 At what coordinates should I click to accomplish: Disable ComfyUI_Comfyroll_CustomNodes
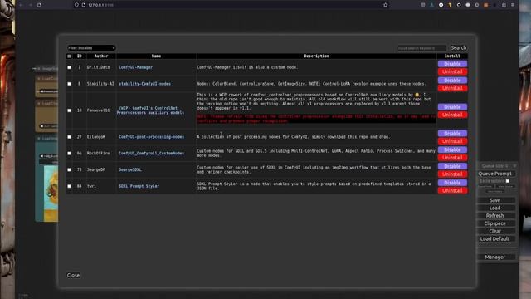452,149
